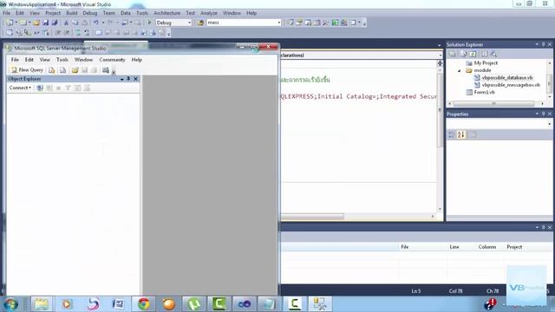The image size is (555, 312).
Task: Open Object Explorer window position dropdown arrow
Action: click(121, 79)
